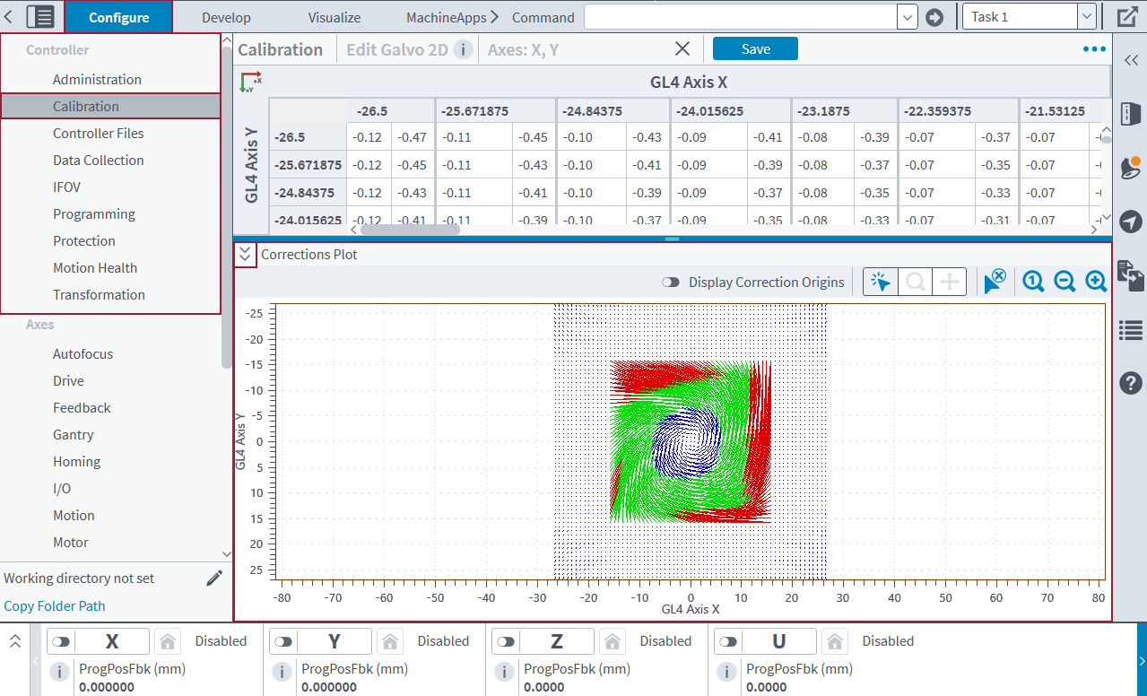Screen dimensions: 1147x696
Task: Toggle Display Correction Origins switch
Action: tap(671, 283)
